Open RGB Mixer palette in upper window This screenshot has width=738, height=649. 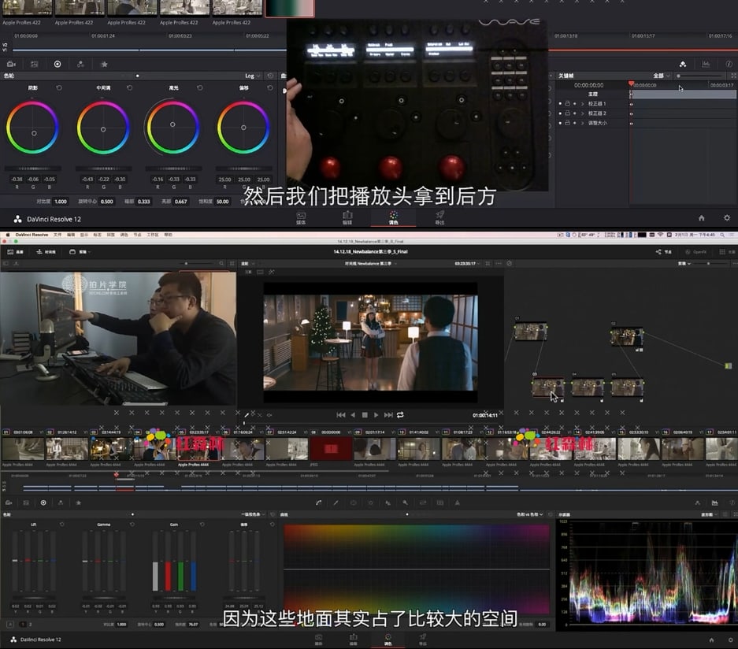(x=80, y=64)
